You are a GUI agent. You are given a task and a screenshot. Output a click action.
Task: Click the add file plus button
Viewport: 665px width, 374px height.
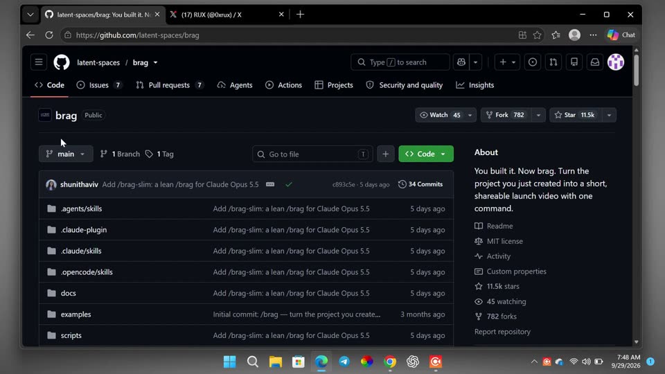(385, 154)
